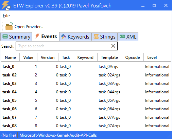Screen dimensions: 172x139
Task: Open the Strings tab
Action: click(104, 37)
